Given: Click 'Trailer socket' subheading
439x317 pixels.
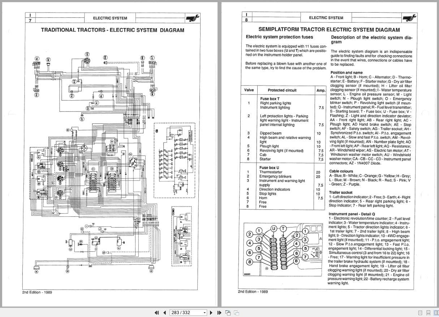Looking at the screenshot, I should [341, 193].
